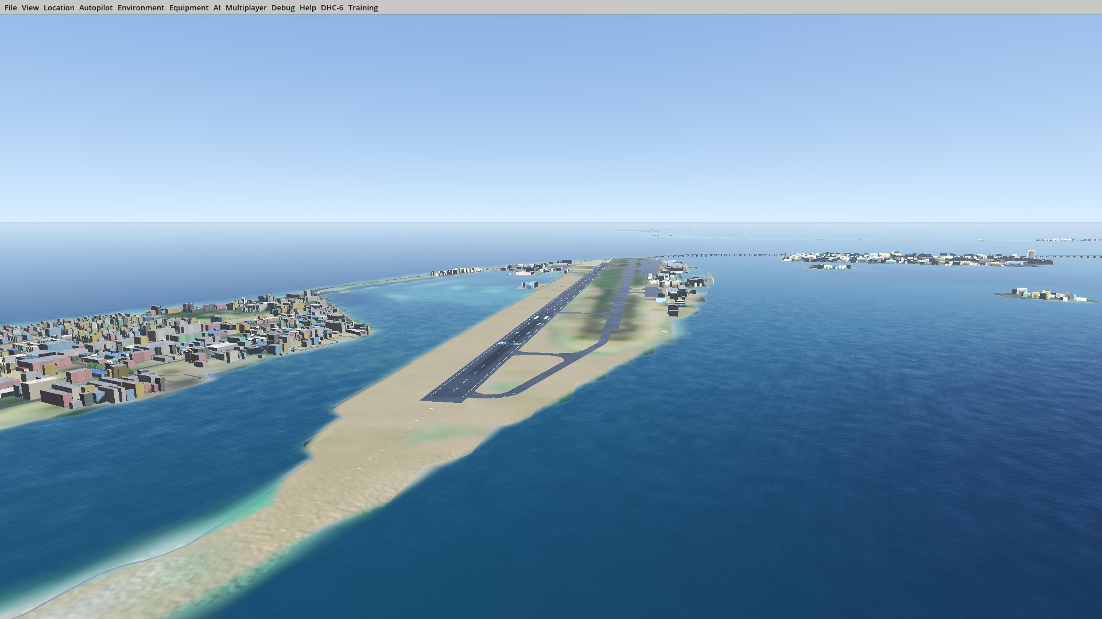
Task: Open the Equipment menu
Action: [188, 7]
